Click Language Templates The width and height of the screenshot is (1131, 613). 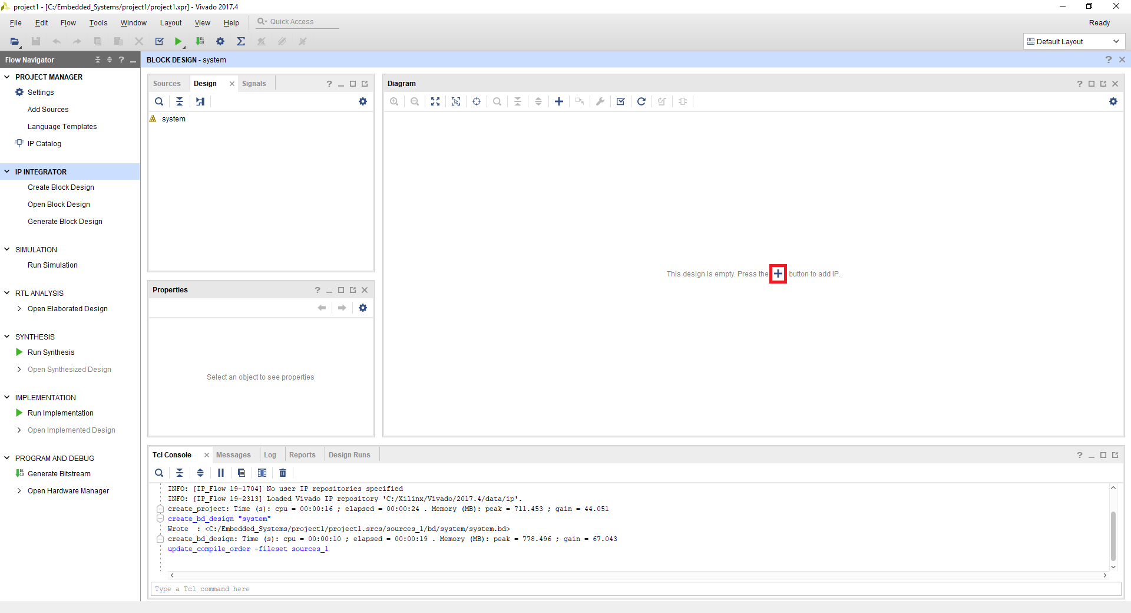click(x=62, y=127)
